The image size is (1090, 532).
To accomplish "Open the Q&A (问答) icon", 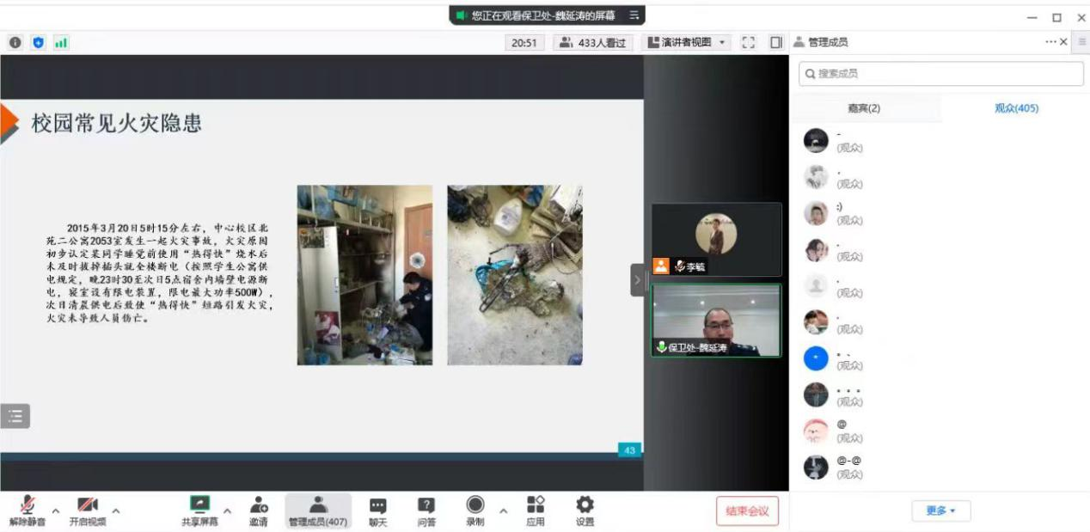I will point(426,511).
